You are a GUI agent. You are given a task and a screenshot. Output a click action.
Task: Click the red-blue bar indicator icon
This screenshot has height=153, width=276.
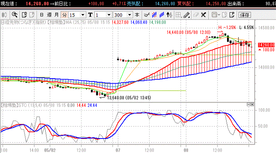[x=154, y=15]
